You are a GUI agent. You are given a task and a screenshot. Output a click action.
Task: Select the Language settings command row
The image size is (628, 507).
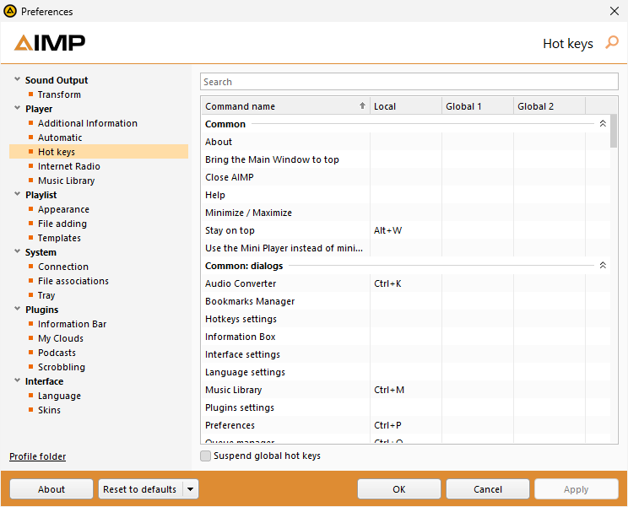point(405,372)
